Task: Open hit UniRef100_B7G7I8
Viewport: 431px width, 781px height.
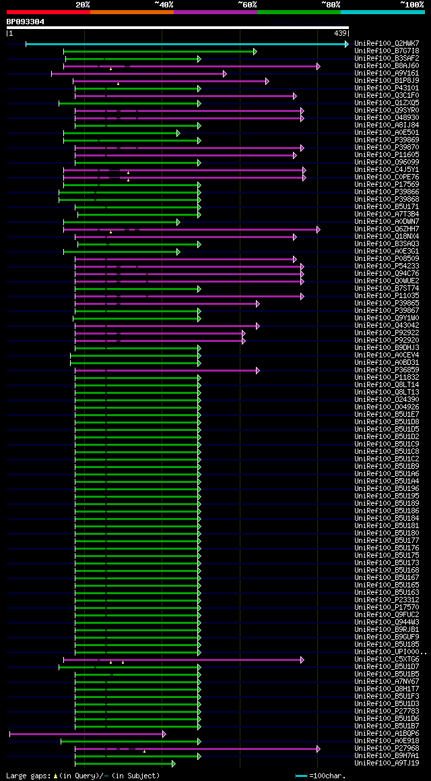Action: pyautogui.click(x=387, y=51)
